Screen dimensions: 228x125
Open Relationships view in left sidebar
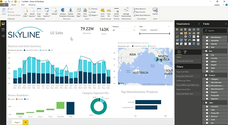[3, 36]
